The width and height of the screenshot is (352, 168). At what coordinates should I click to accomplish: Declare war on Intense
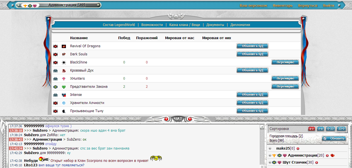click(x=253, y=95)
